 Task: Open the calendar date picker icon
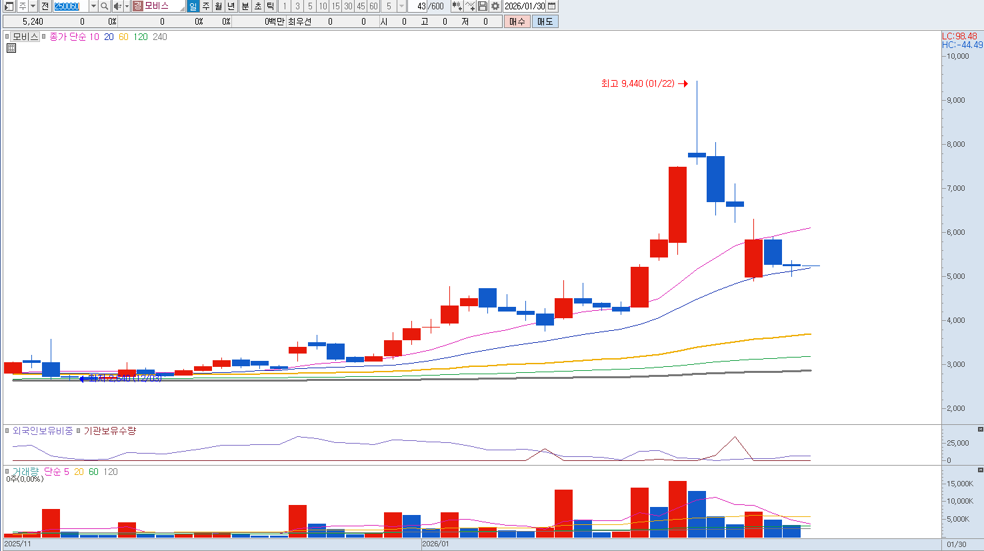coord(551,6)
